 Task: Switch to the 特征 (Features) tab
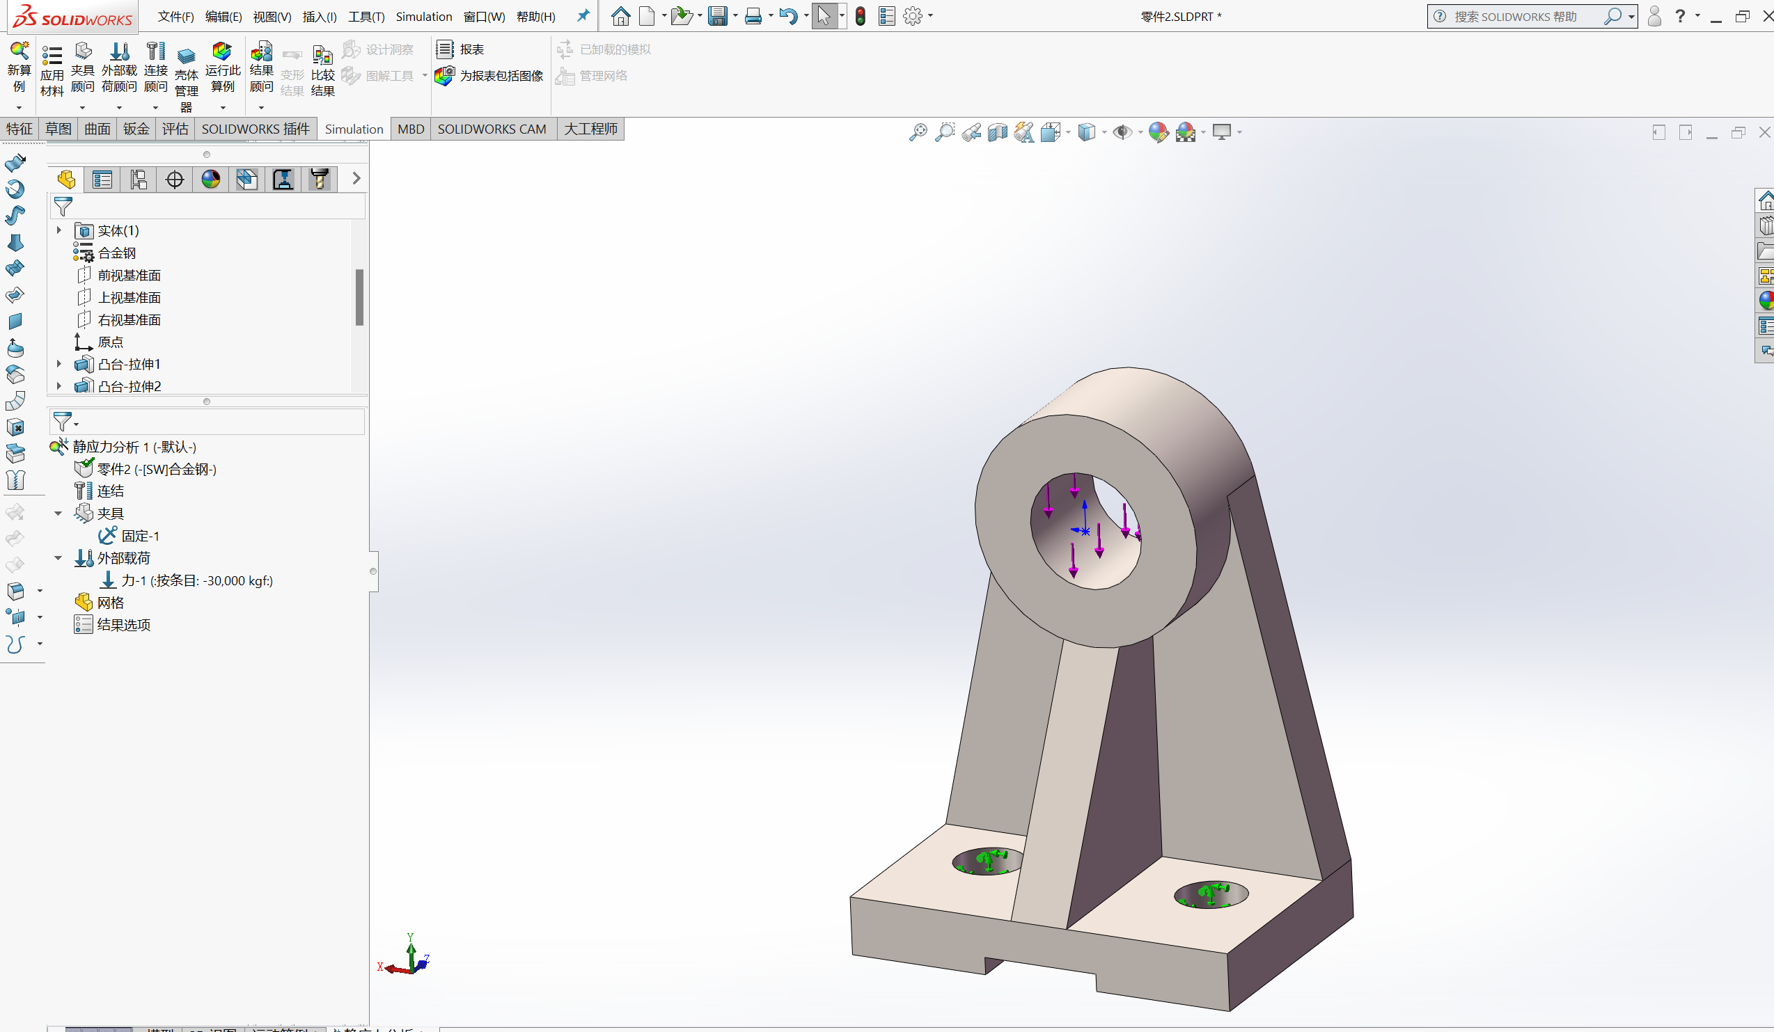click(19, 129)
